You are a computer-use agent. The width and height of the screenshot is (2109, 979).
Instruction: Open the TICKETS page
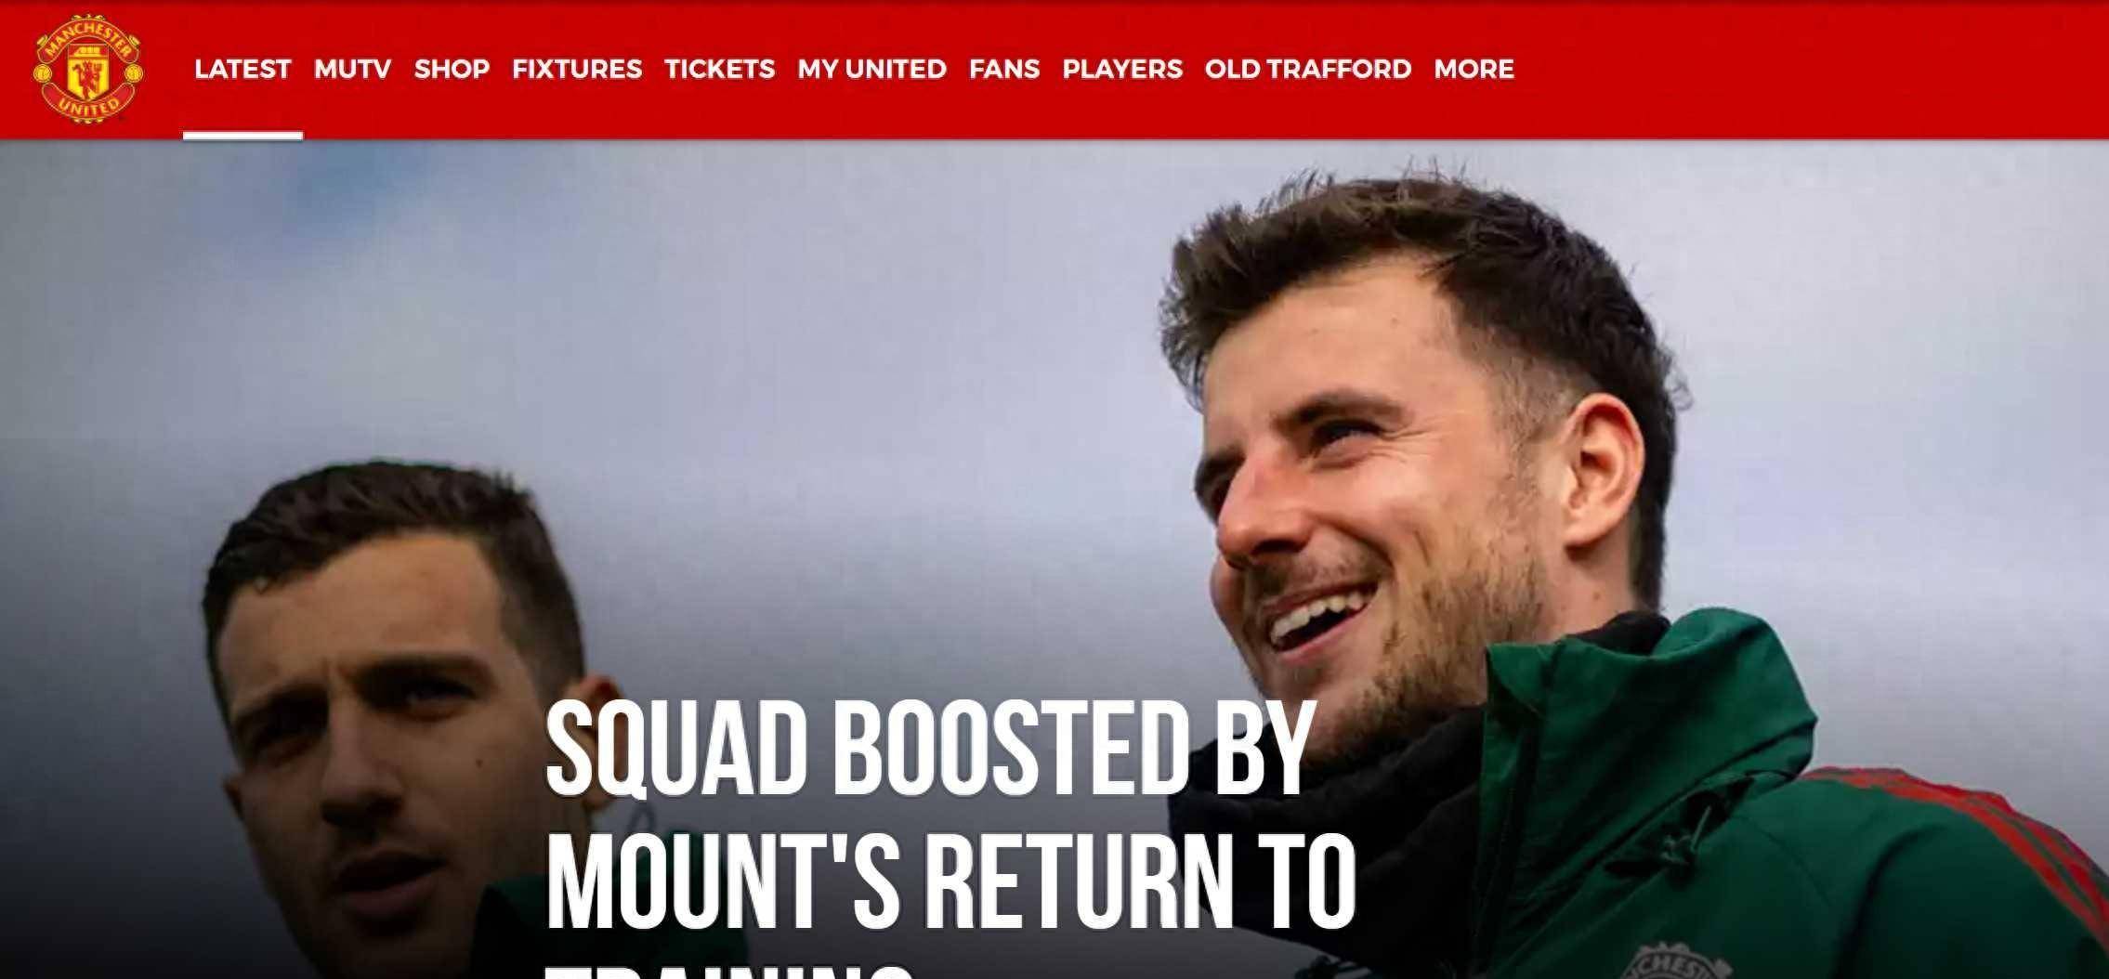point(720,69)
